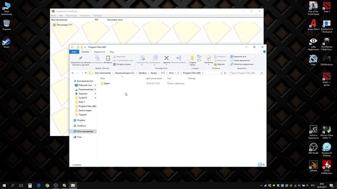Screen dimensions: 337x189
Task: Open the OBS Studio desktop shortcut
Action: [313, 149]
